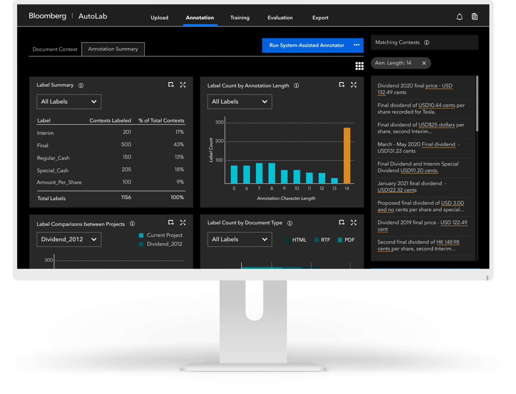
Task: Open the Export tab
Action: [320, 18]
